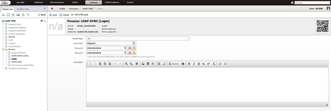The height and width of the screenshot is (111, 331).
Task: Click the Paste from Word icon
Action: click(x=110, y=64)
